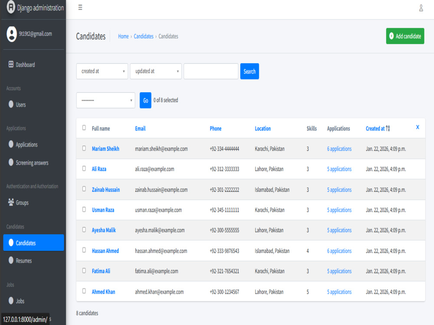Click the Users circle icon in sidebar
This screenshot has width=434, height=325.
click(x=11, y=104)
